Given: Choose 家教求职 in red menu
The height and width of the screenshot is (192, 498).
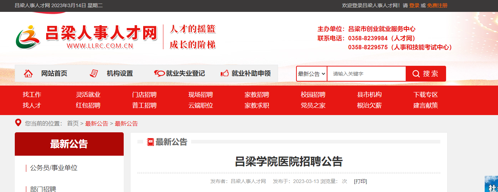Looking at the screenshot, I should [257, 105].
